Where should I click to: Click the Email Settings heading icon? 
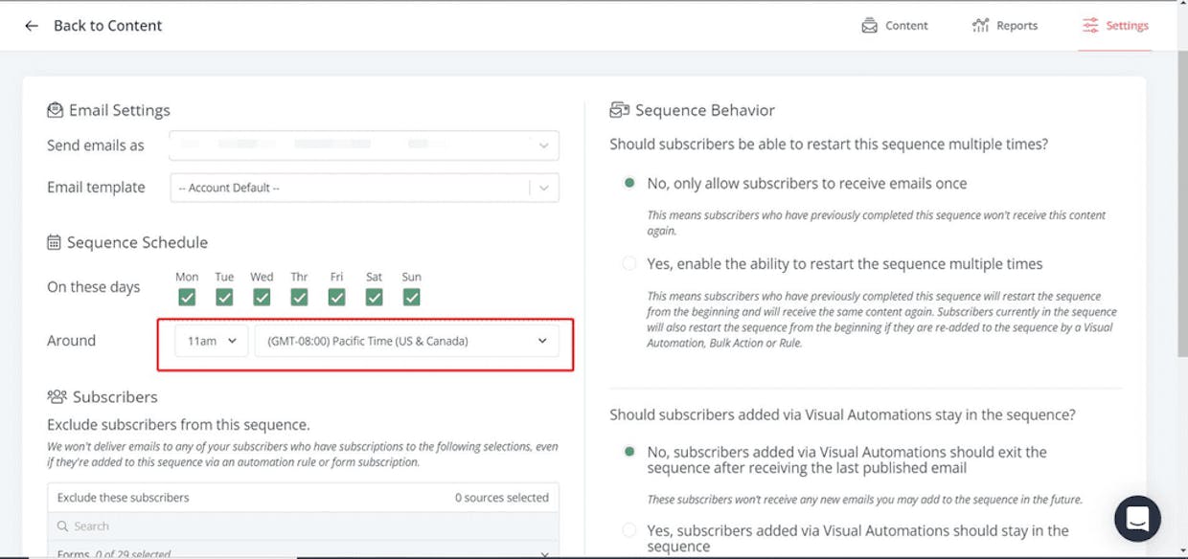click(x=56, y=111)
